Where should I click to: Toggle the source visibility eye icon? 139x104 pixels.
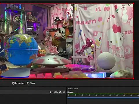[x=60, y=92]
